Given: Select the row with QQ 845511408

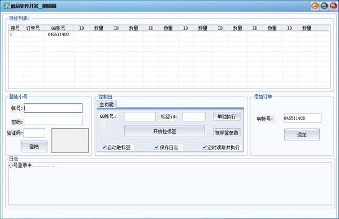Looking at the screenshot, I should click(x=169, y=34).
